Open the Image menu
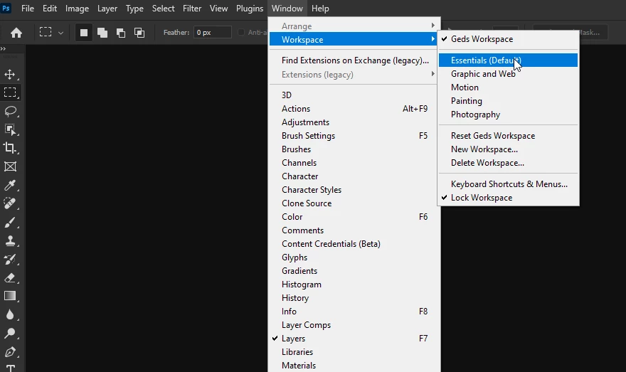 [77, 9]
